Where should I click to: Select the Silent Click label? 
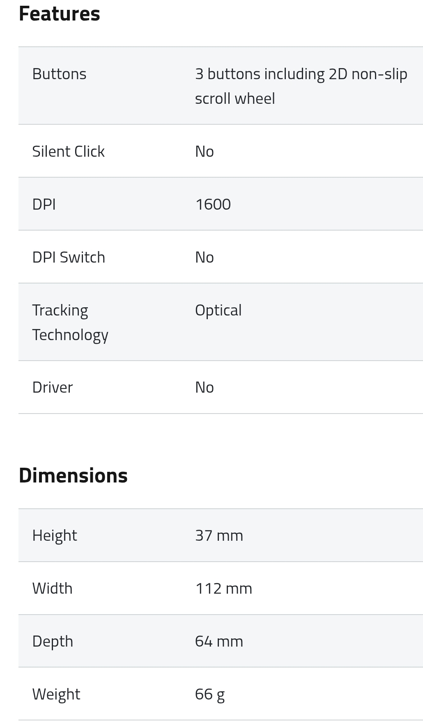pyautogui.click(x=68, y=151)
